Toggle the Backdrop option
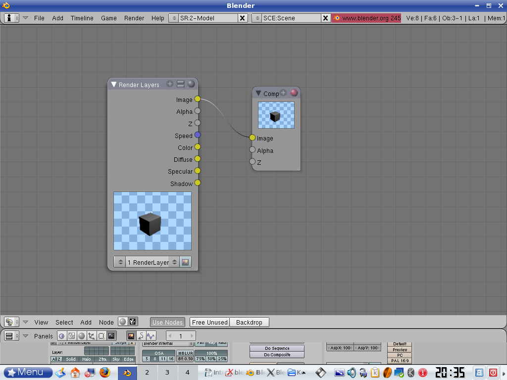 (x=249, y=322)
